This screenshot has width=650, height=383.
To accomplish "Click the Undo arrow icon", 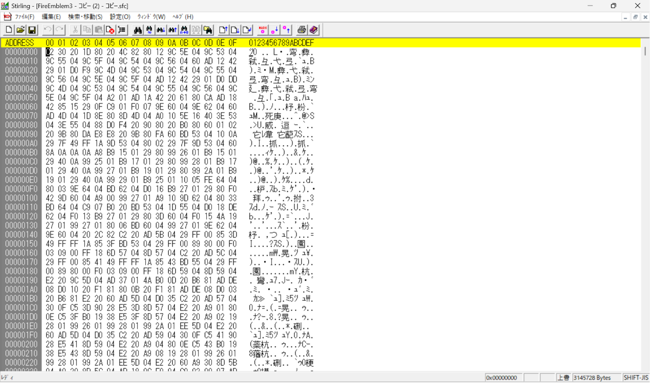I will click(48, 30).
